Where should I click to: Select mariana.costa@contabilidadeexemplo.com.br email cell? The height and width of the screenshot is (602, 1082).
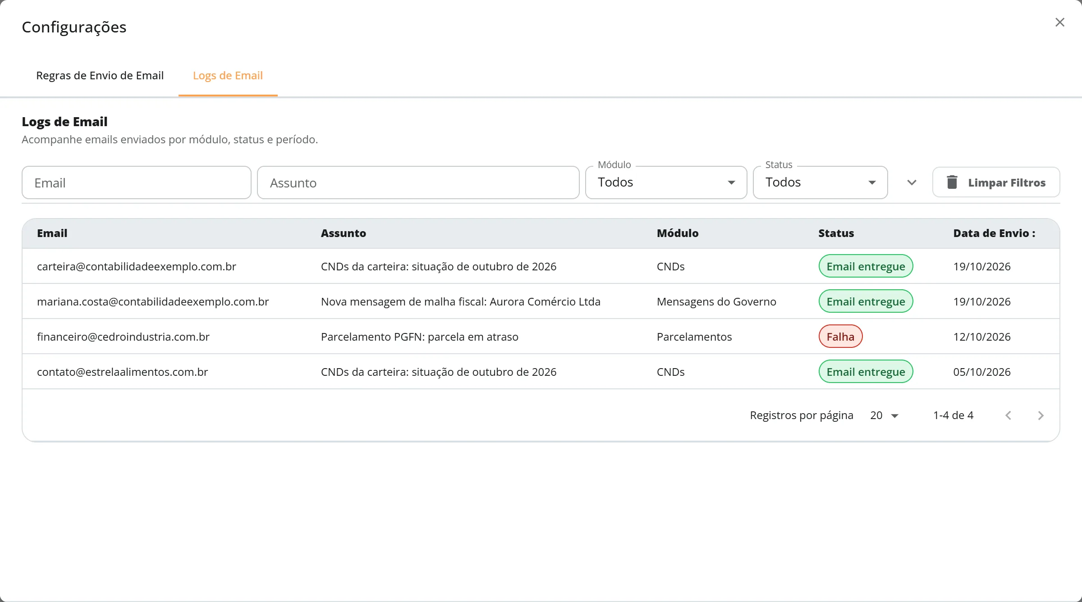153,301
